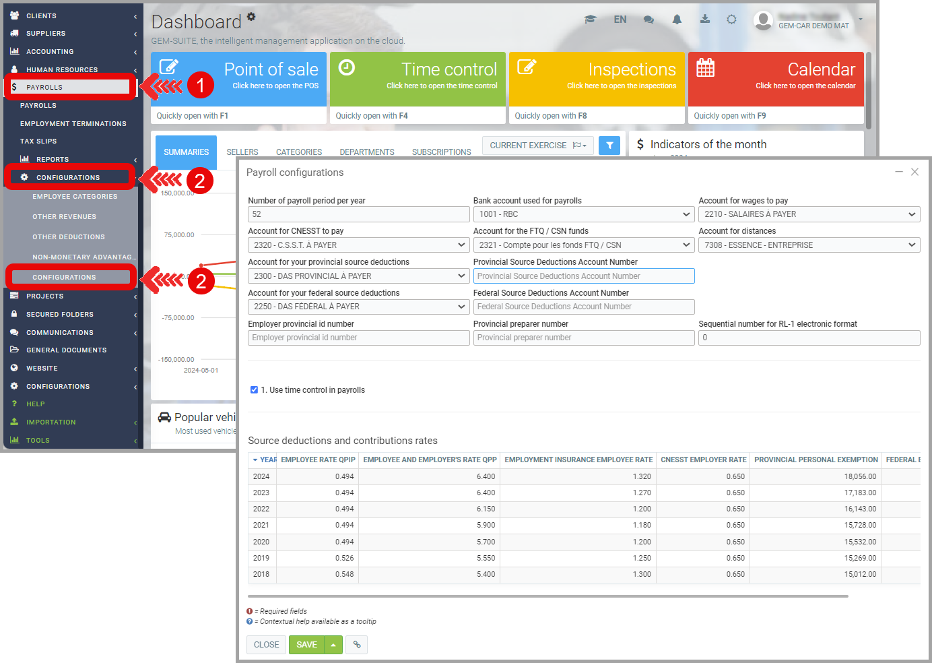The height and width of the screenshot is (663, 932).
Task: Click the link icon next to Save
Action: point(357,645)
